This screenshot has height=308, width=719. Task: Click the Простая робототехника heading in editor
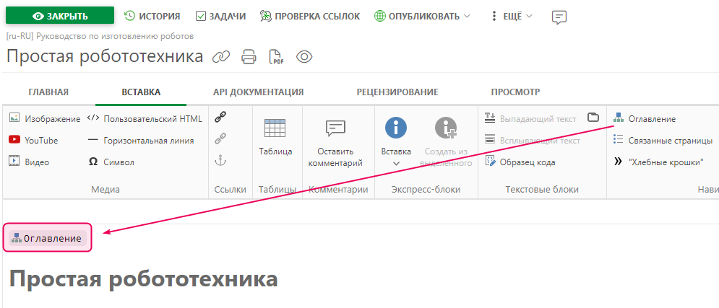point(144,278)
